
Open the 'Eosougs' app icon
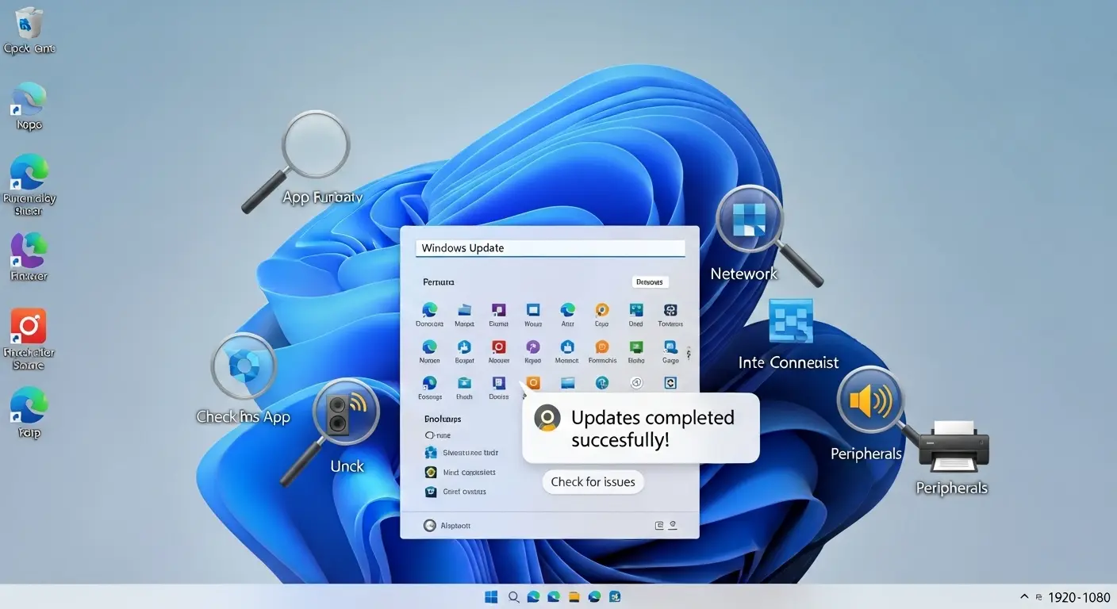click(x=429, y=383)
